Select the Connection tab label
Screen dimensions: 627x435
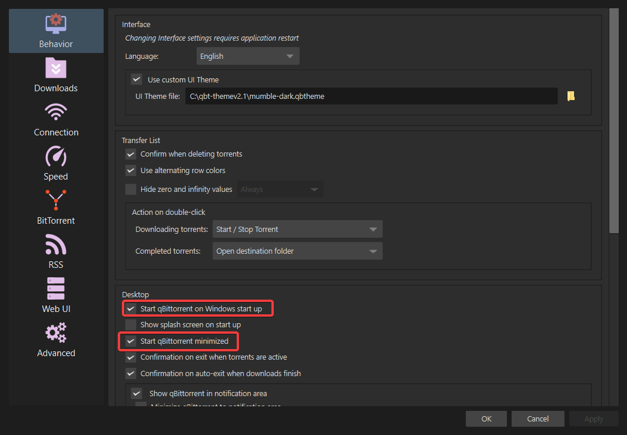point(56,132)
